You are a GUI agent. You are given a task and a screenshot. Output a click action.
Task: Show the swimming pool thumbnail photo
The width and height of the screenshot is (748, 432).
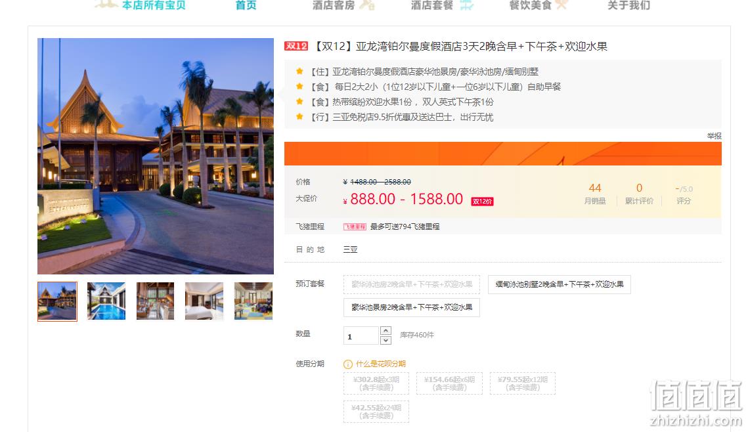[106, 301]
